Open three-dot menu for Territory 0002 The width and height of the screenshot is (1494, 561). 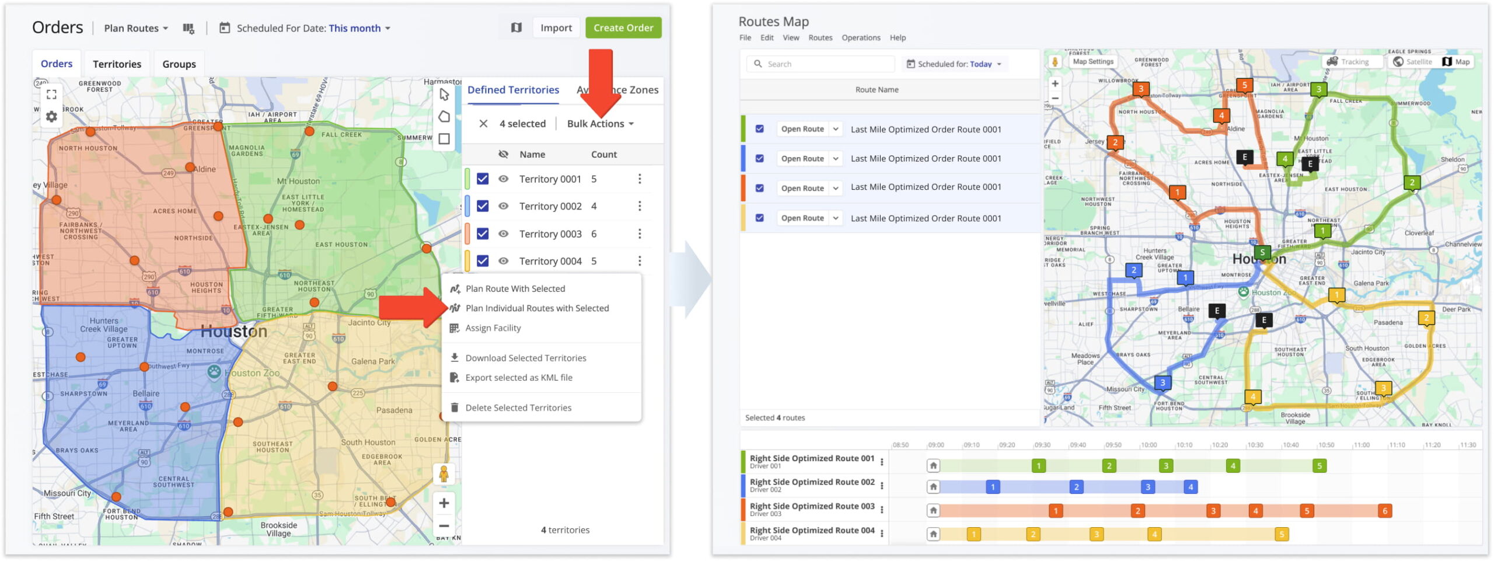(x=640, y=206)
